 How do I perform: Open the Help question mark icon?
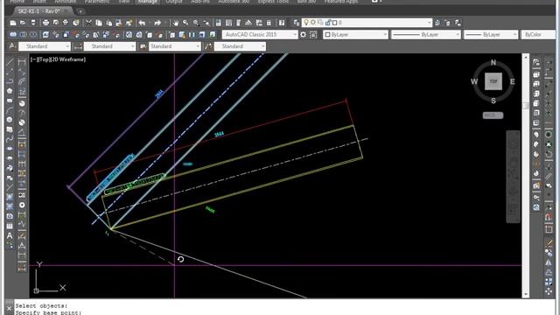point(282,23)
